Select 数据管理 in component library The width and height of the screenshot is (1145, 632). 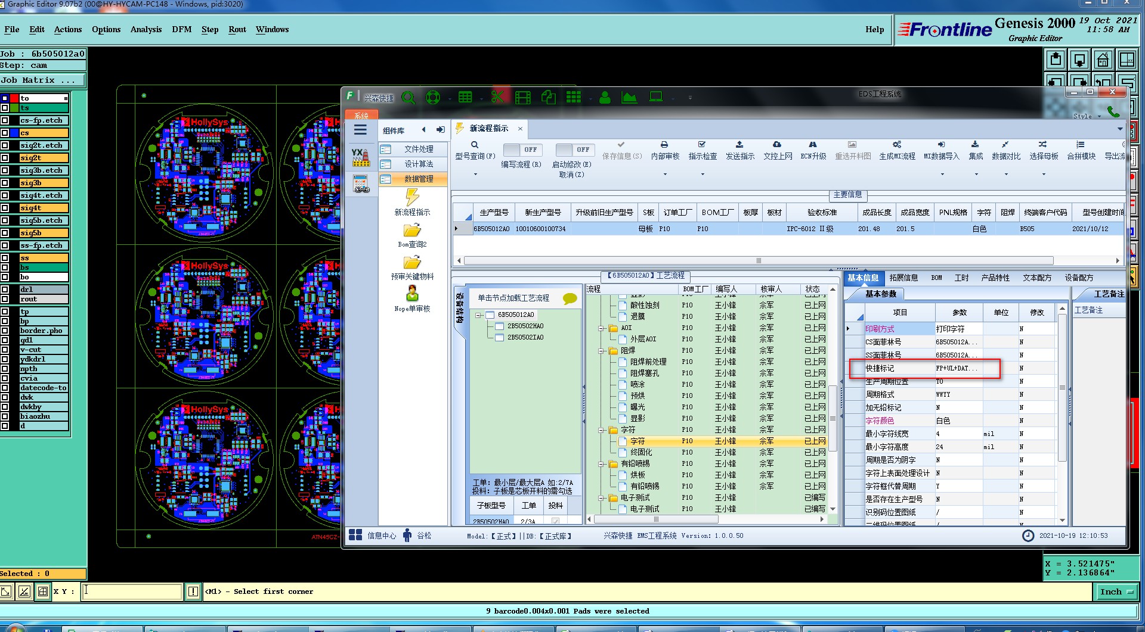click(x=413, y=179)
